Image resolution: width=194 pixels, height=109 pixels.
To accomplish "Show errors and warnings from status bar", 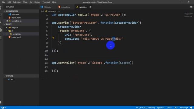I will pyautogui.click(x=3, y=108).
